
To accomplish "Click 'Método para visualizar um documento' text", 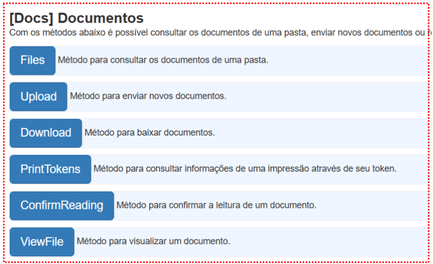I will pyautogui.click(x=153, y=242).
